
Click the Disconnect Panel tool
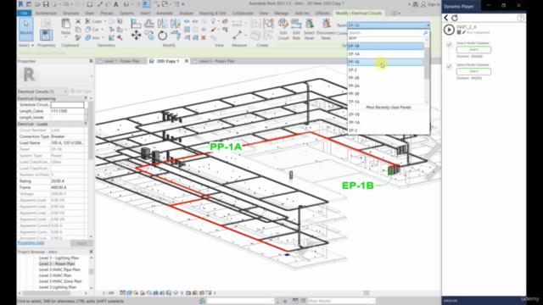[326, 29]
